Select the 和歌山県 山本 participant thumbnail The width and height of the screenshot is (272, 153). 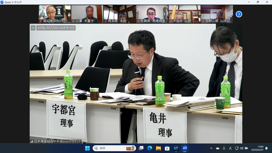tap(217, 14)
